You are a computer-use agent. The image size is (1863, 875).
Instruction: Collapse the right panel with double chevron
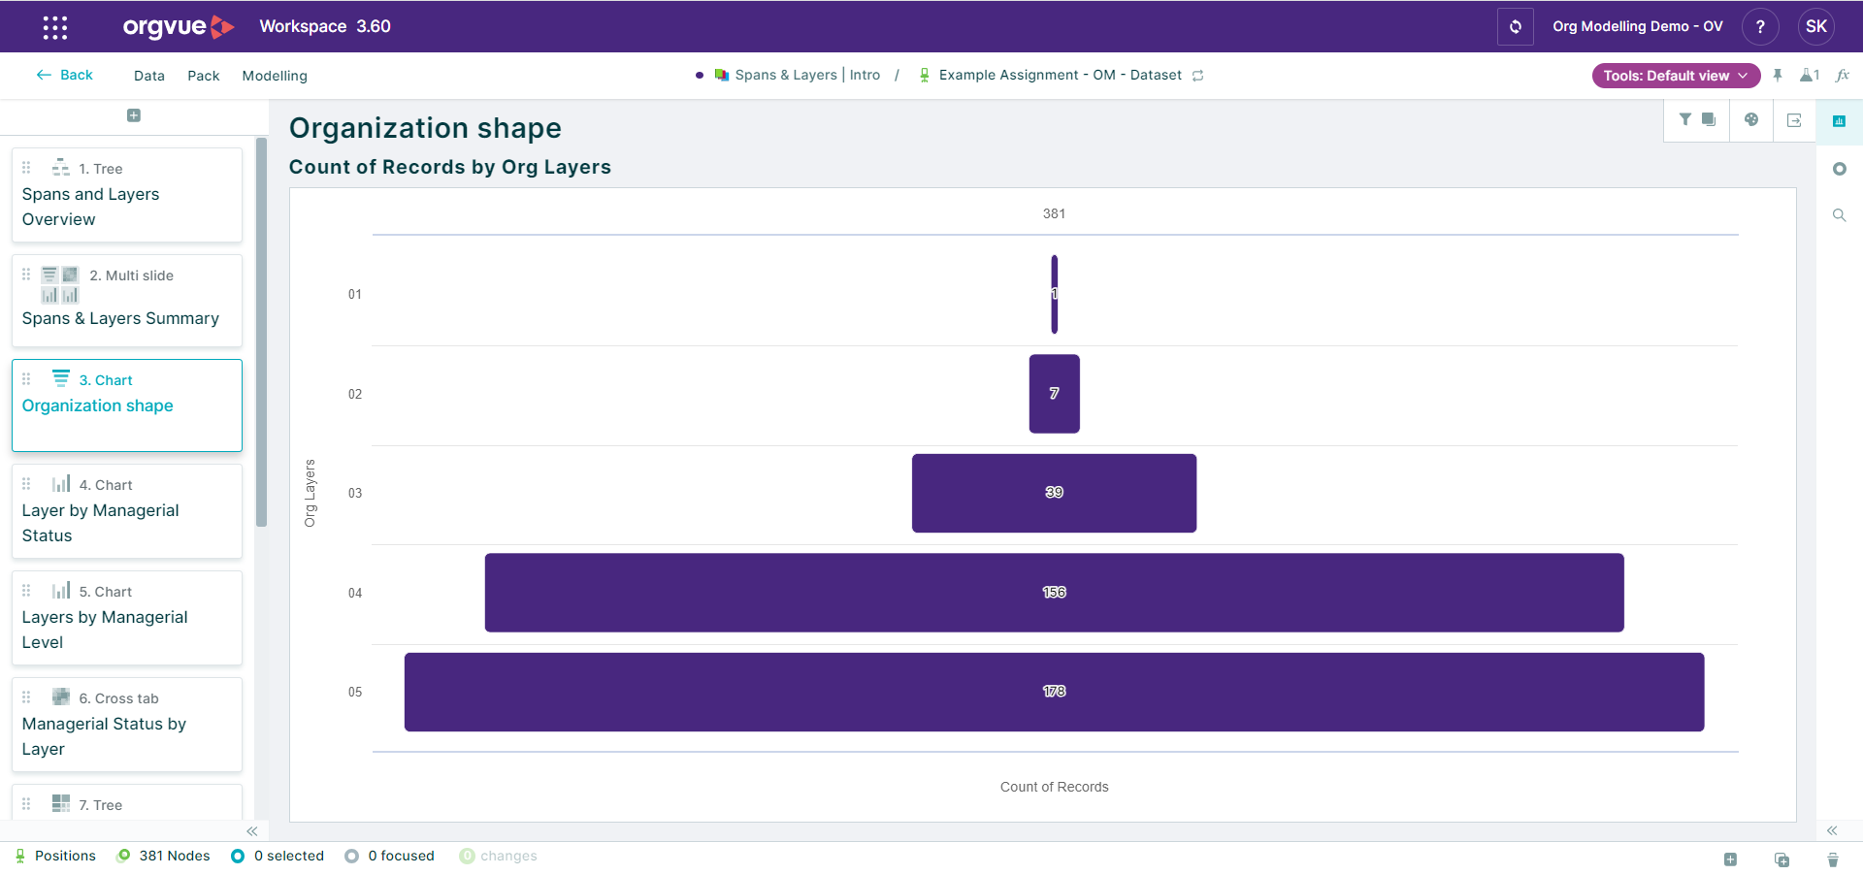click(x=1832, y=830)
